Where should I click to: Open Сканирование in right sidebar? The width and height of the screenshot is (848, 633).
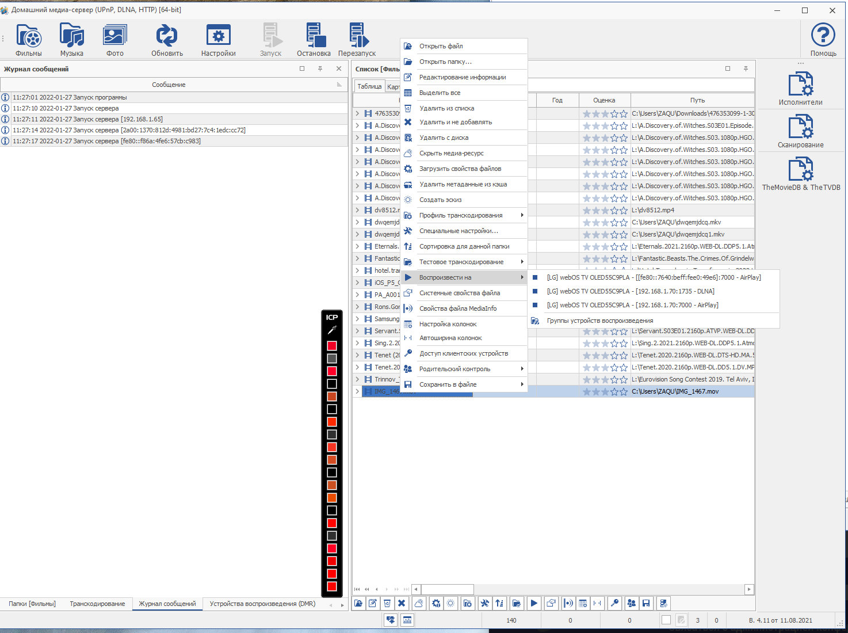pyautogui.click(x=800, y=131)
